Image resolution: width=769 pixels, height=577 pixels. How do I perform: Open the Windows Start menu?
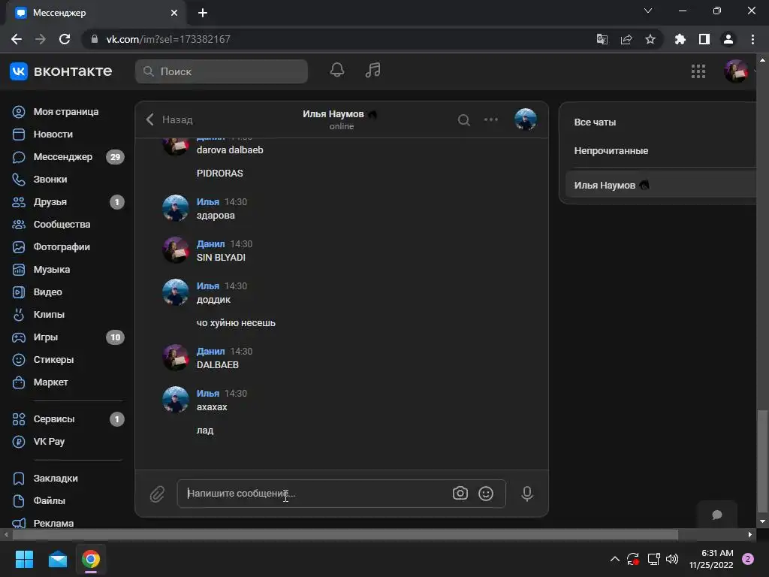[x=24, y=559]
